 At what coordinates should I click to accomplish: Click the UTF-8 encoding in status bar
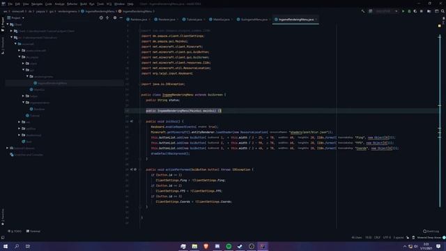(387, 237)
